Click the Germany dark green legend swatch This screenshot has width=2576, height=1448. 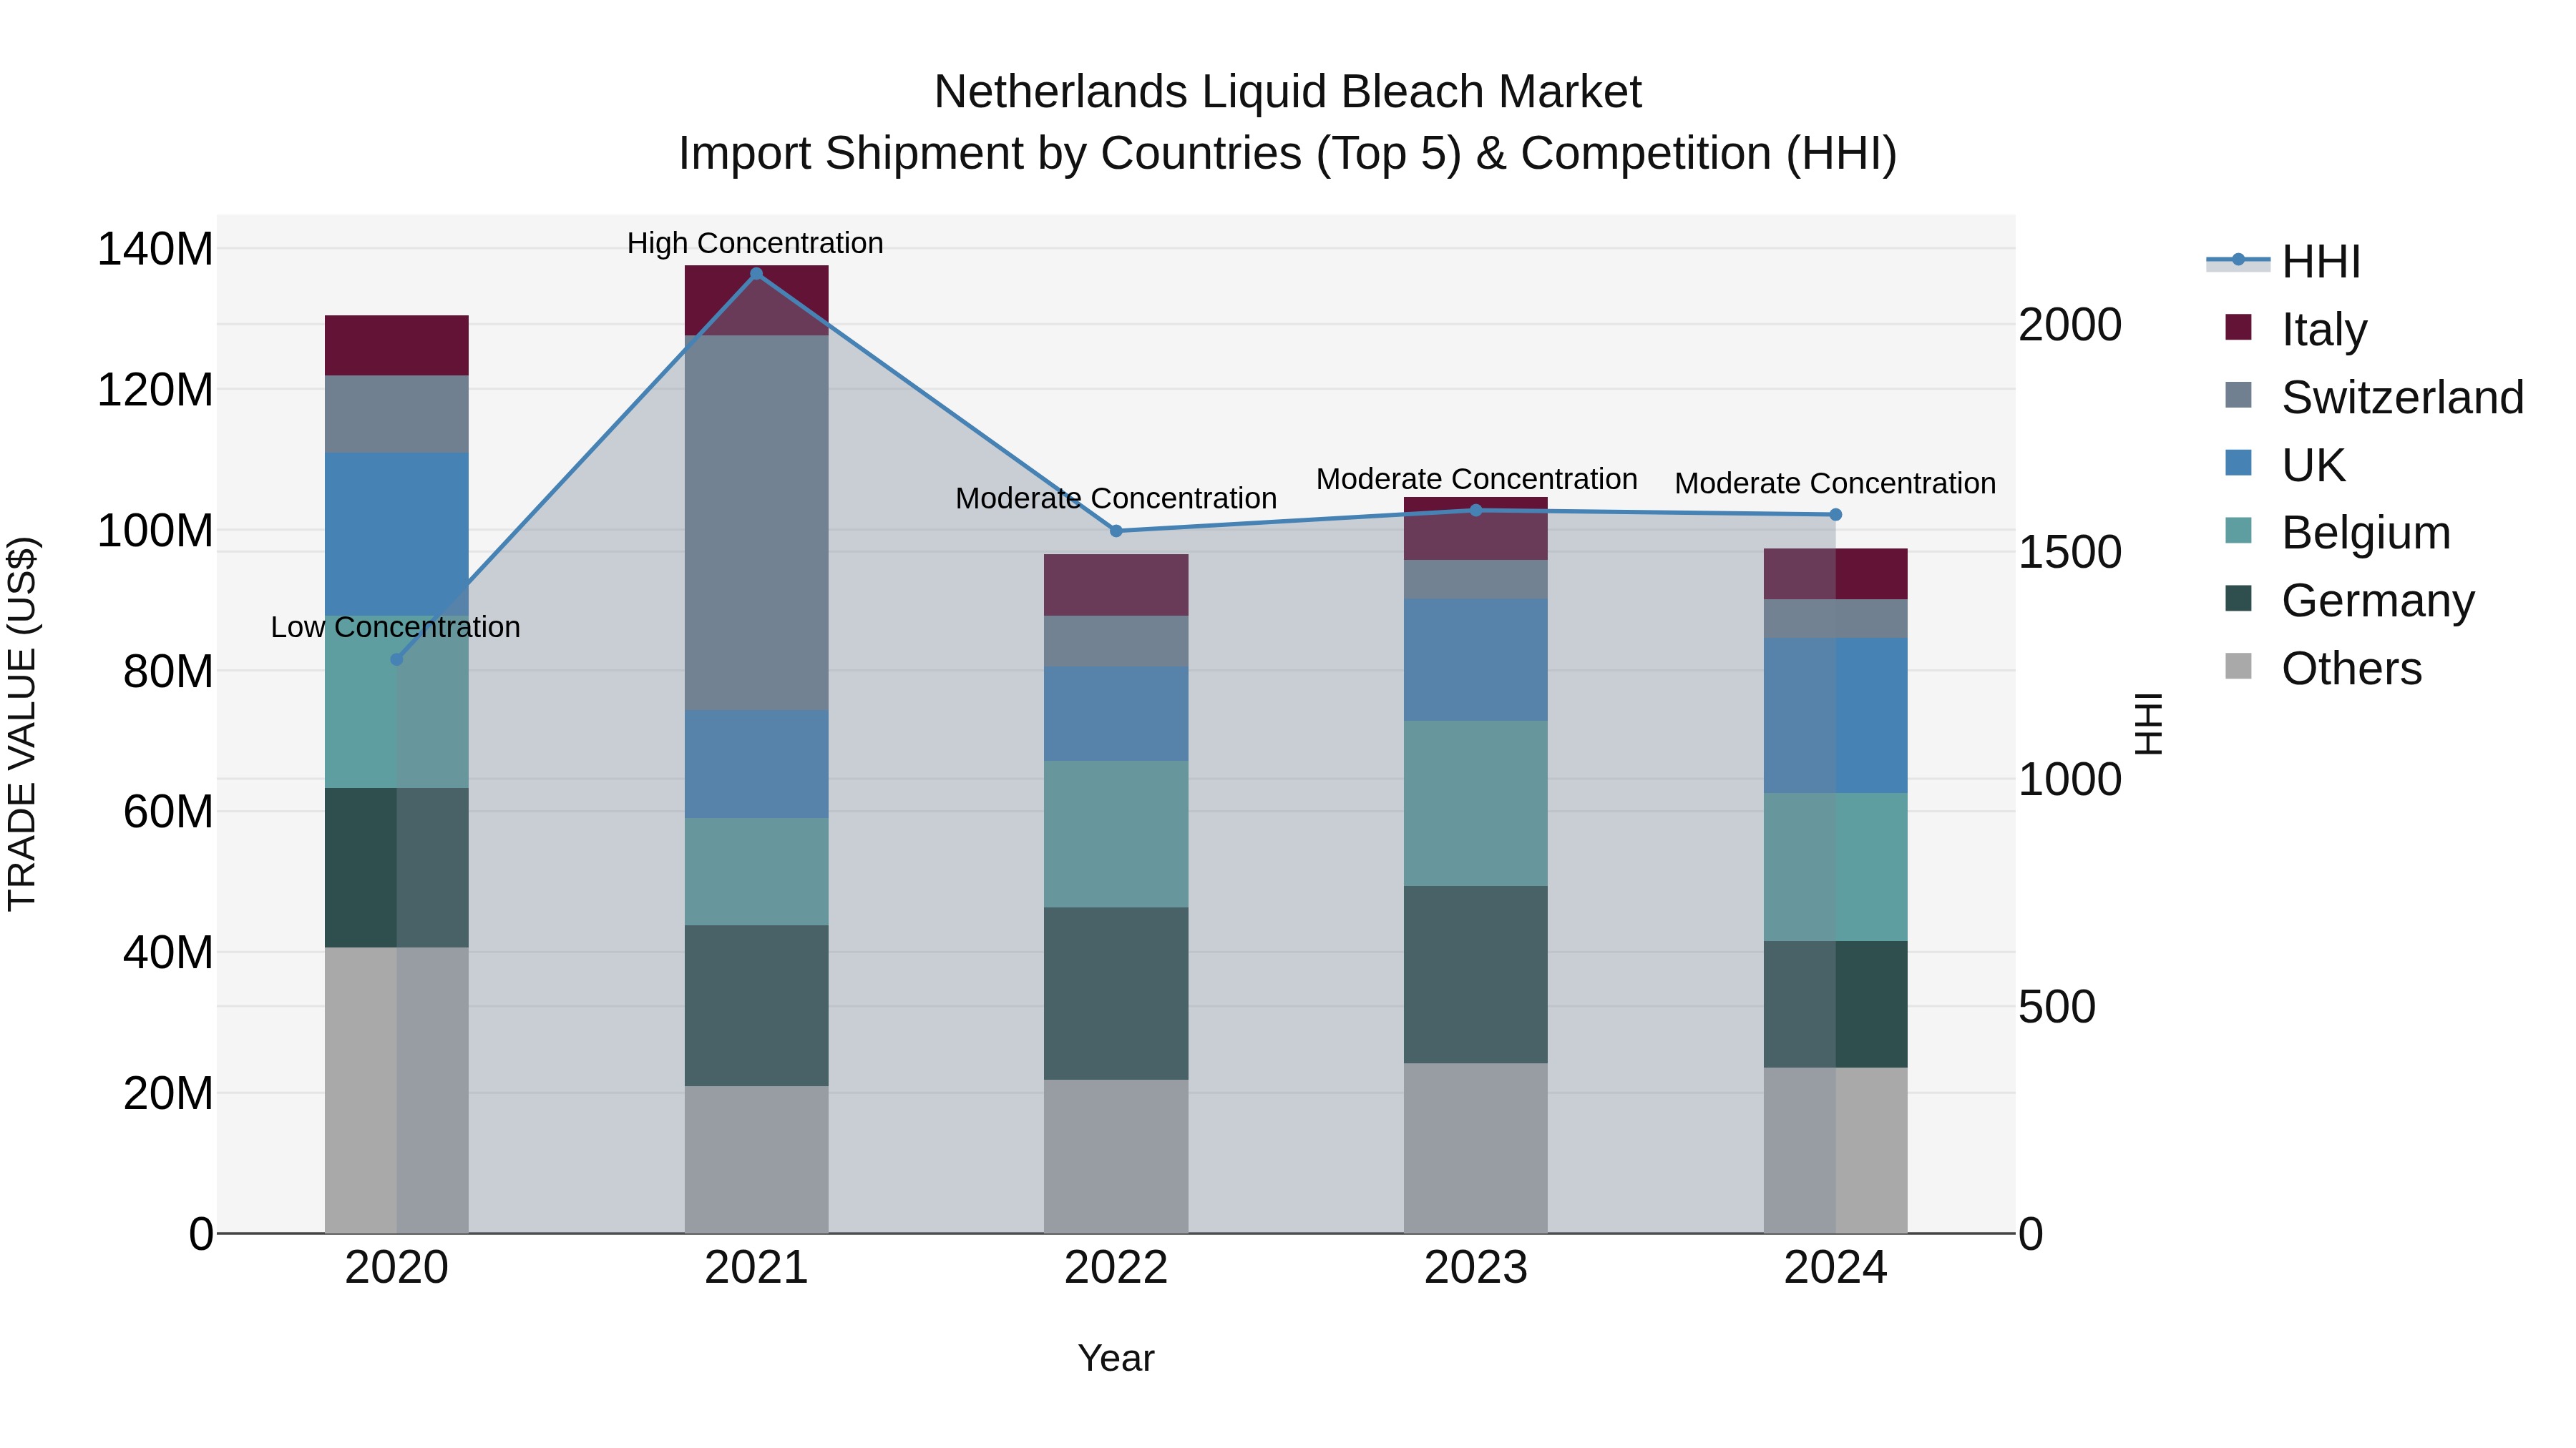[x=2238, y=599]
